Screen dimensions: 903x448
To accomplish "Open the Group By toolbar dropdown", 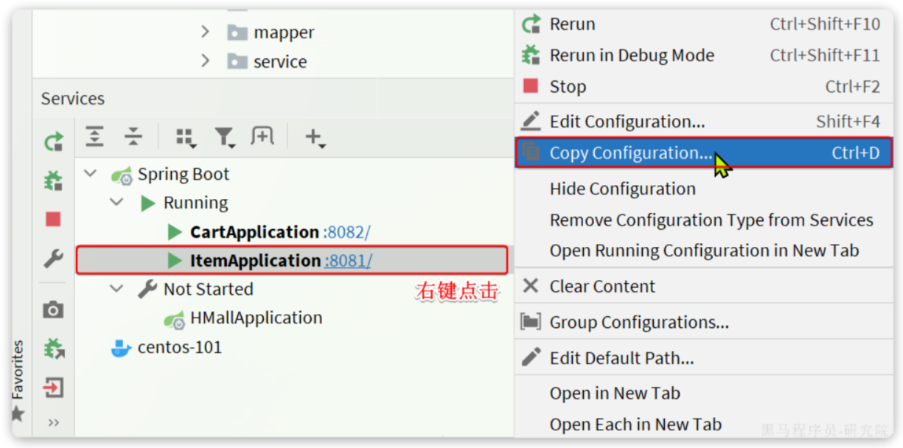I will [x=185, y=138].
